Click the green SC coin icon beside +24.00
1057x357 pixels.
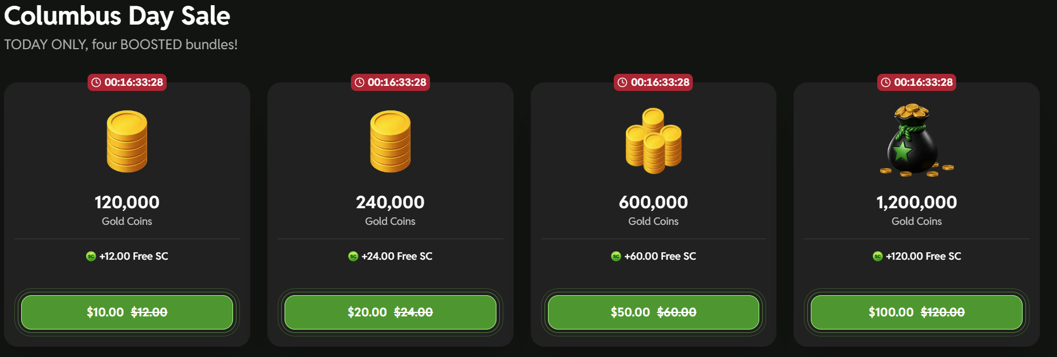[x=353, y=256]
